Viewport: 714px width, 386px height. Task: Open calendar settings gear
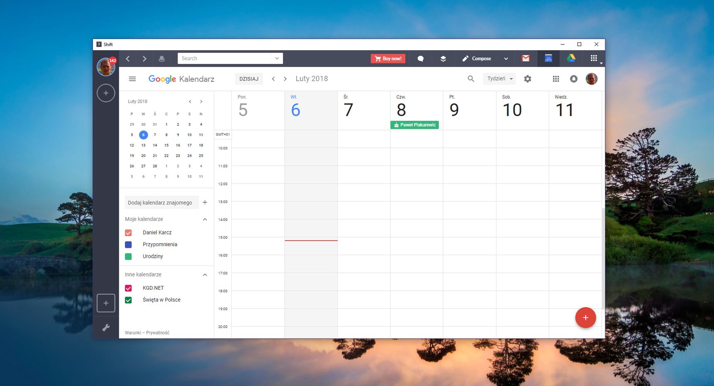pyautogui.click(x=528, y=79)
